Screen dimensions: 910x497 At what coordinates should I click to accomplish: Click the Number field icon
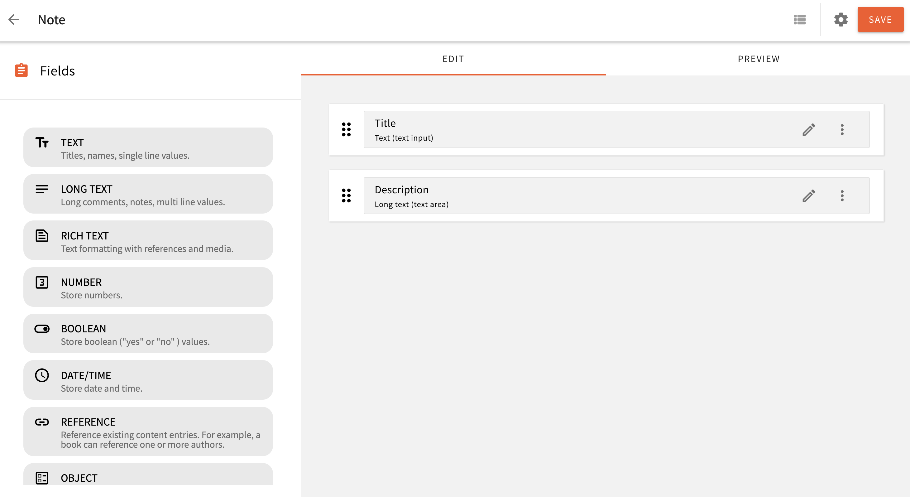pyautogui.click(x=42, y=282)
